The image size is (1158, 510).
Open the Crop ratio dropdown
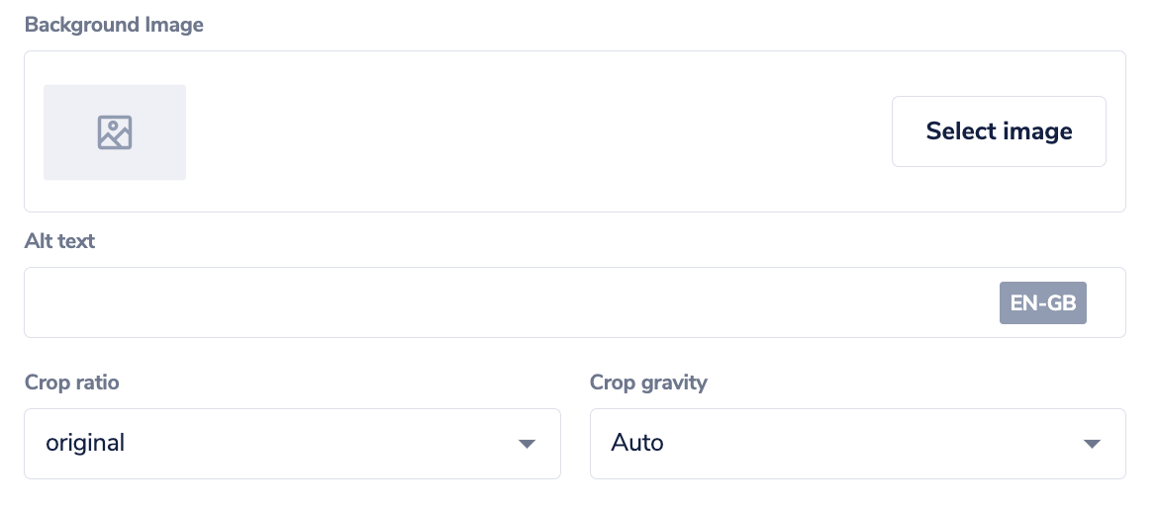[x=292, y=444]
